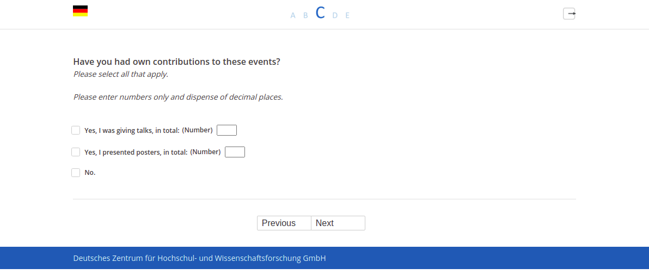The width and height of the screenshot is (649, 274).
Task: Click the 'Please select all that apply.' instruction
Action: (121, 75)
